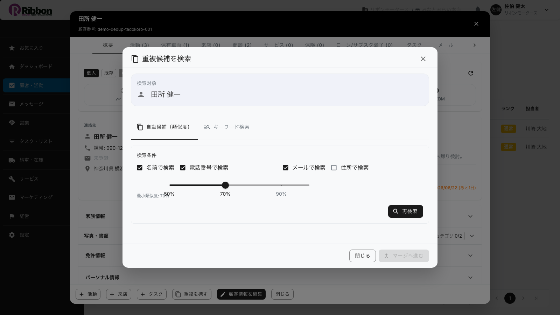Click the + タスク button

pos(152,294)
